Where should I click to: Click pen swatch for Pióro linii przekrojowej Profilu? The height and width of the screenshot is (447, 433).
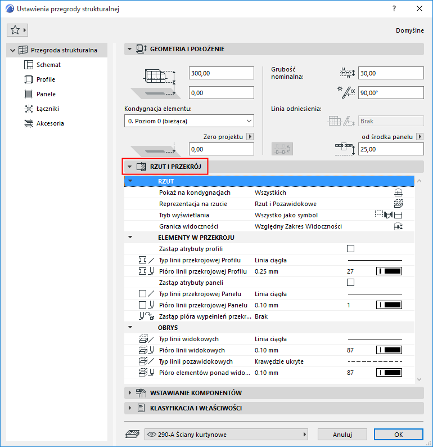pos(389,271)
